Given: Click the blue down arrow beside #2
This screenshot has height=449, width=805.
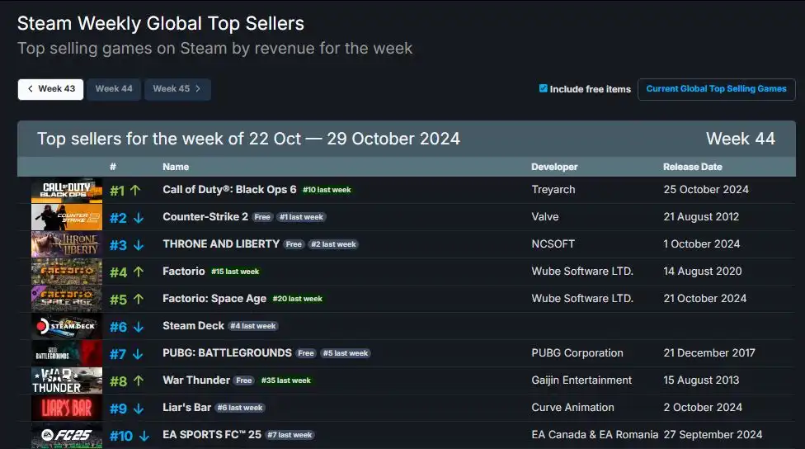Looking at the screenshot, I should 139,217.
